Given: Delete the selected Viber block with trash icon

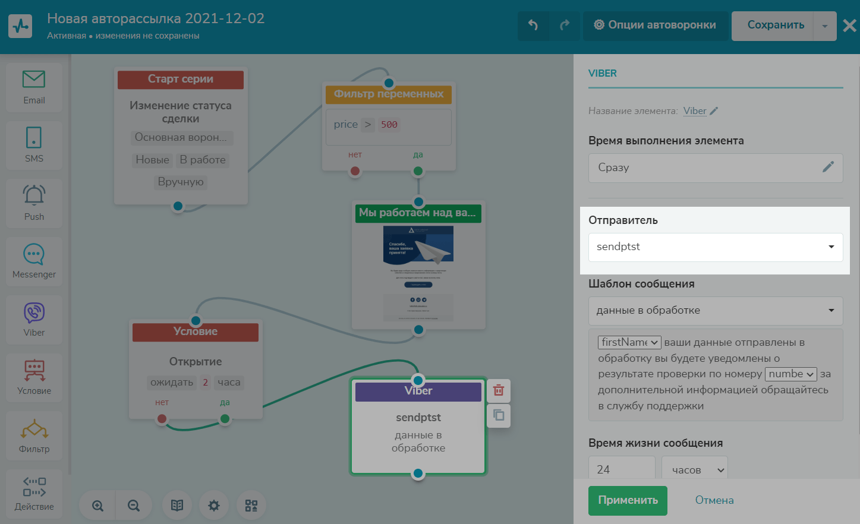Looking at the screenshot, I should point(499,390).
